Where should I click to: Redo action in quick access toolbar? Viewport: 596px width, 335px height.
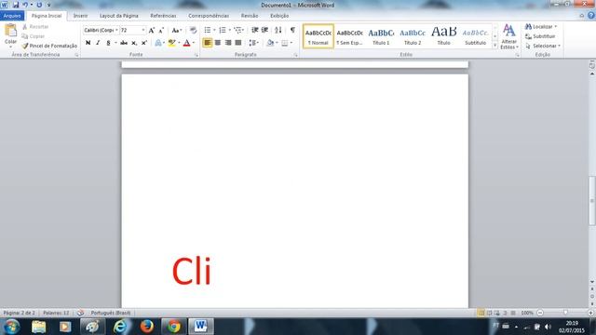(x=39, y=5)
